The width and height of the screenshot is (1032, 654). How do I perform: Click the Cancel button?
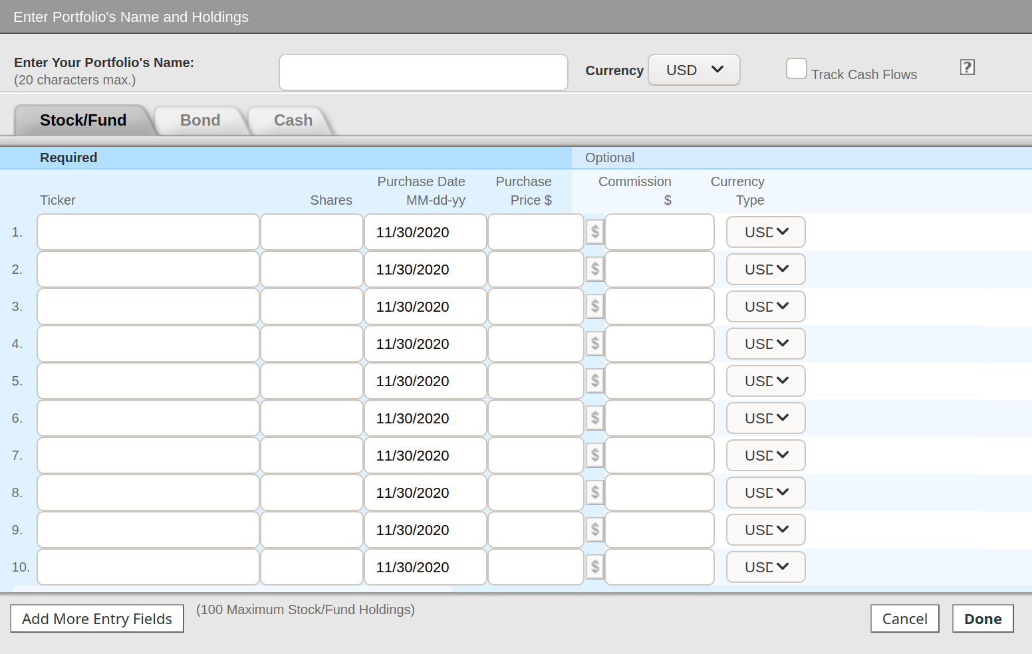tap(905, 619)
